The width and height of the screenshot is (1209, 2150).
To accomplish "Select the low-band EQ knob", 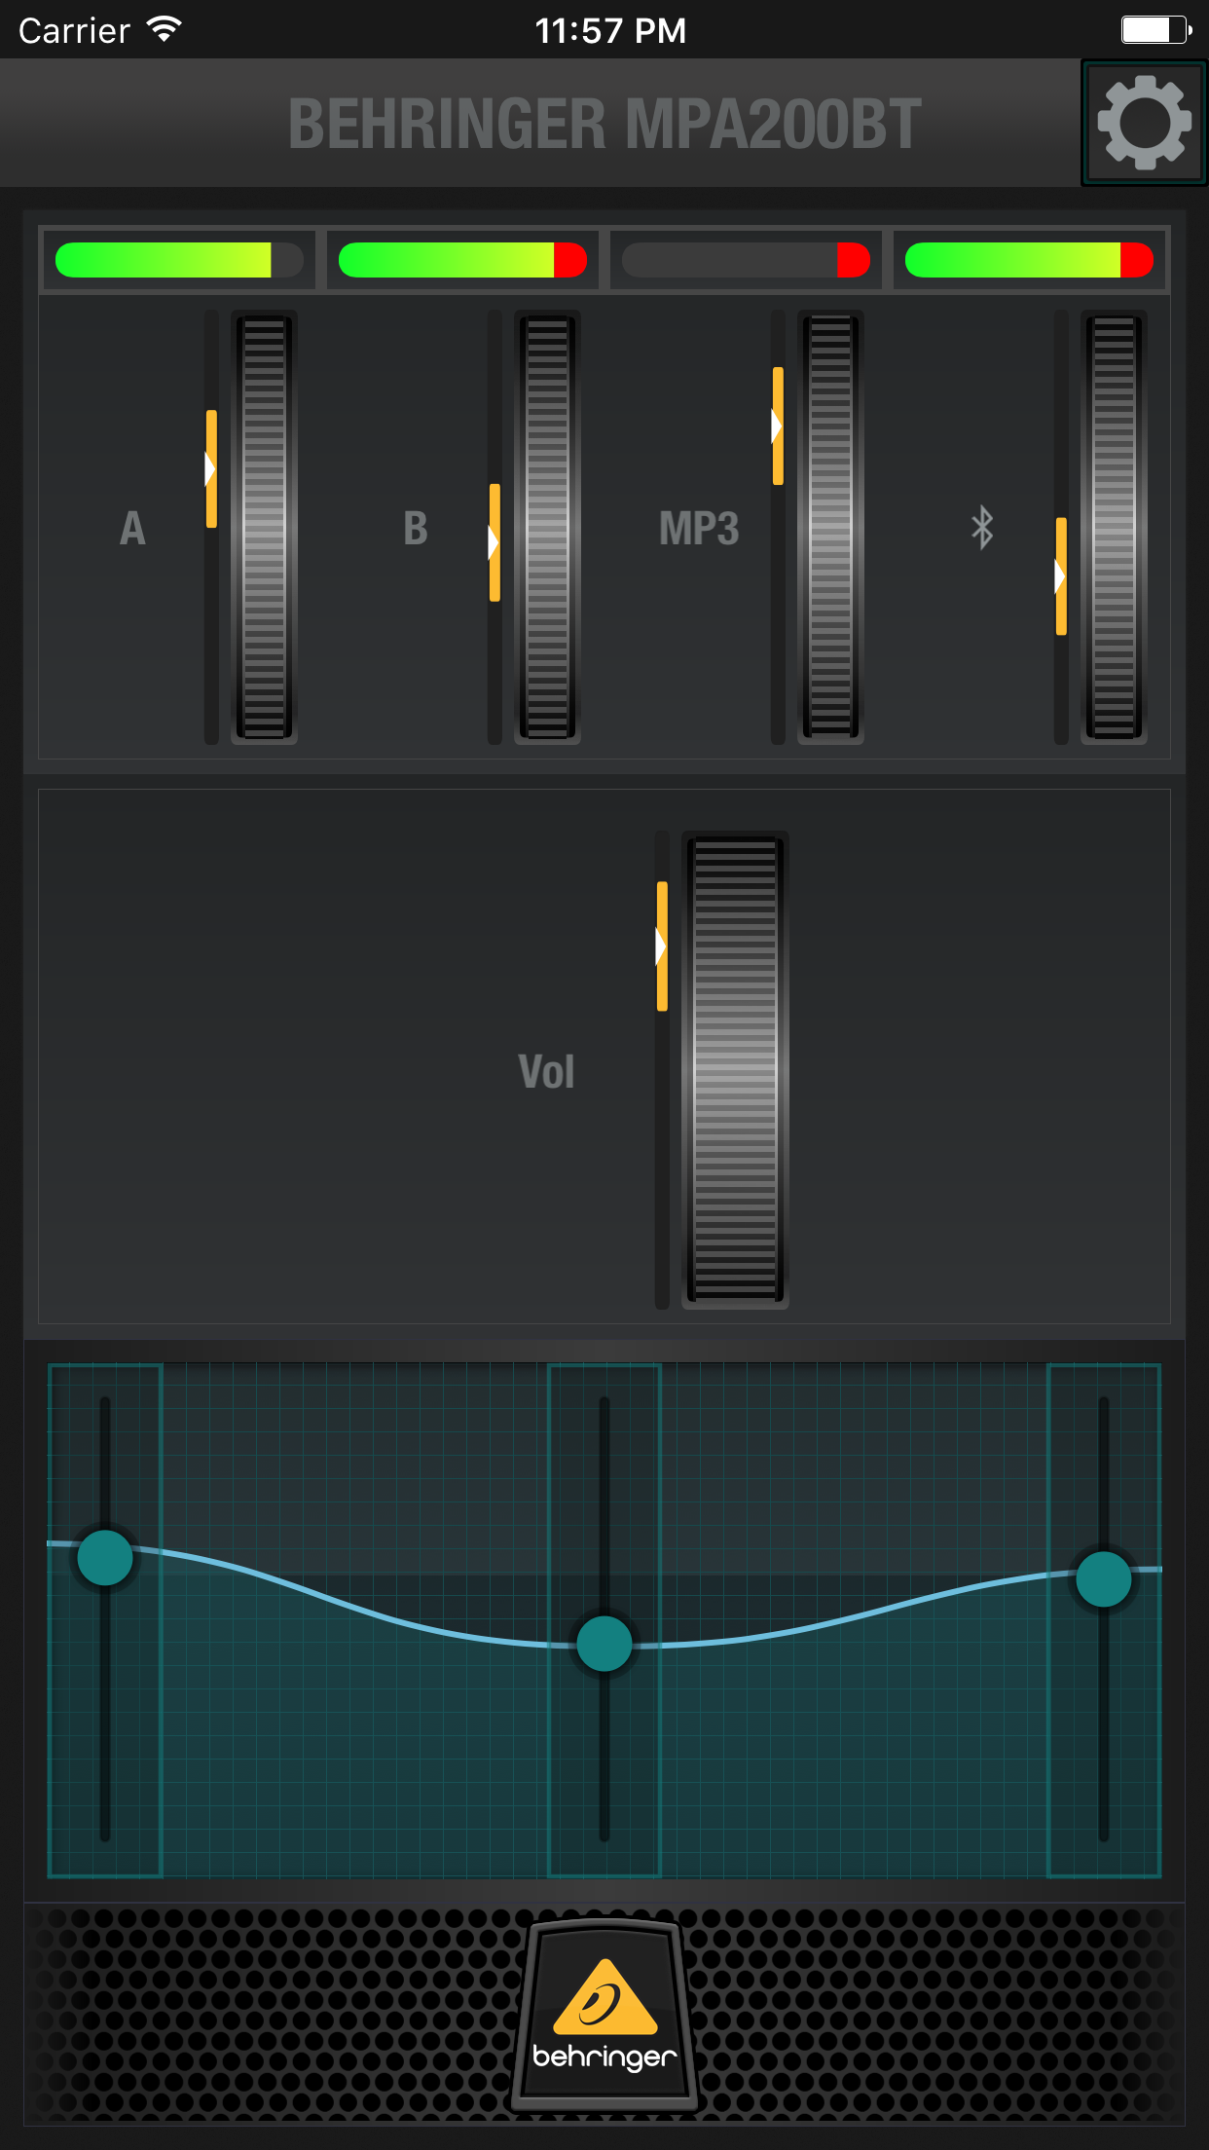I will pos(105,1558).
